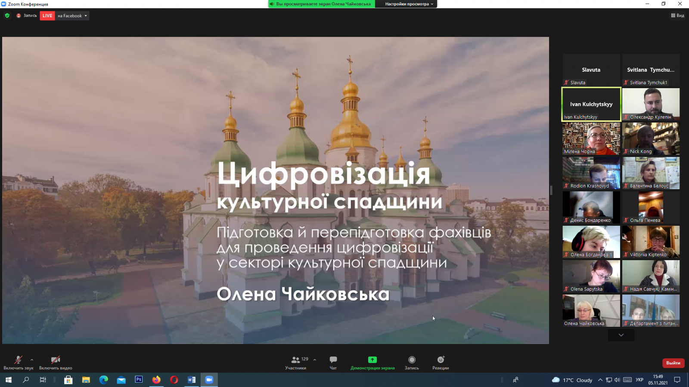This screenshot has width=689, height=387.
Task: Click the green Share Screen icon
Action: tap(372, 360)
